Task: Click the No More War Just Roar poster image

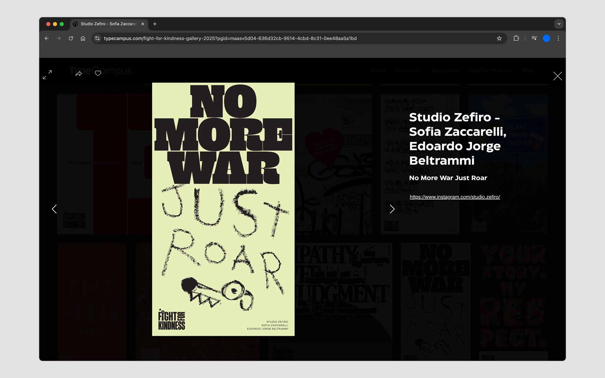Action: [223, 209]
